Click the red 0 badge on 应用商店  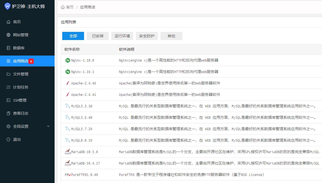pos(31,61)
